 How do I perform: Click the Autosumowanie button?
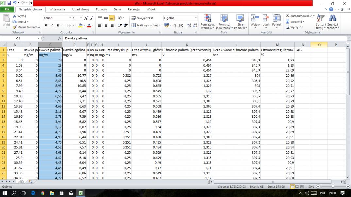[299, 16]
